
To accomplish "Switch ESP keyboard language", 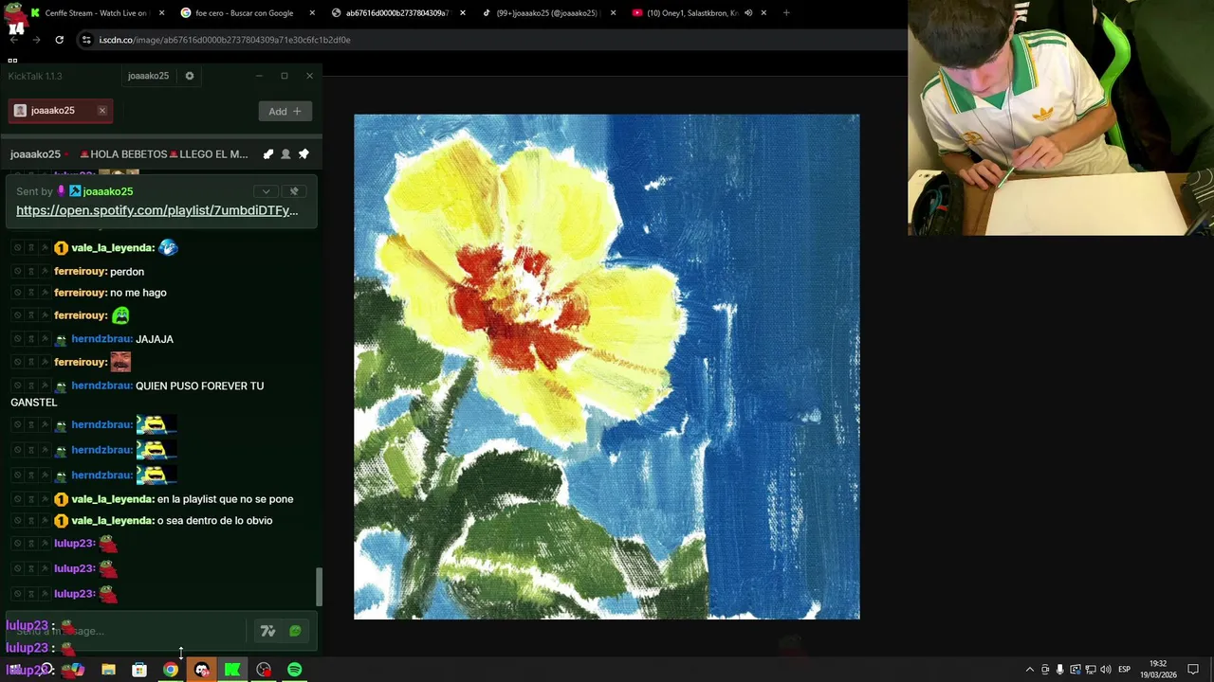I will pos(1124,670).
